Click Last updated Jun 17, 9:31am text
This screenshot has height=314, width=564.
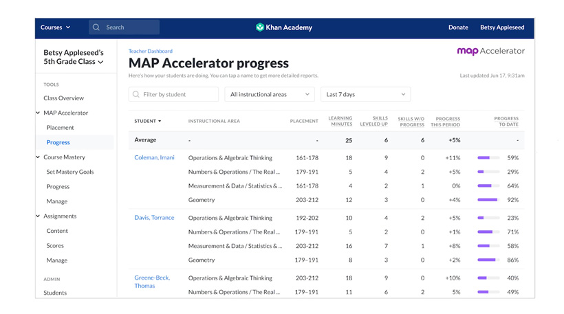(492, 76)
